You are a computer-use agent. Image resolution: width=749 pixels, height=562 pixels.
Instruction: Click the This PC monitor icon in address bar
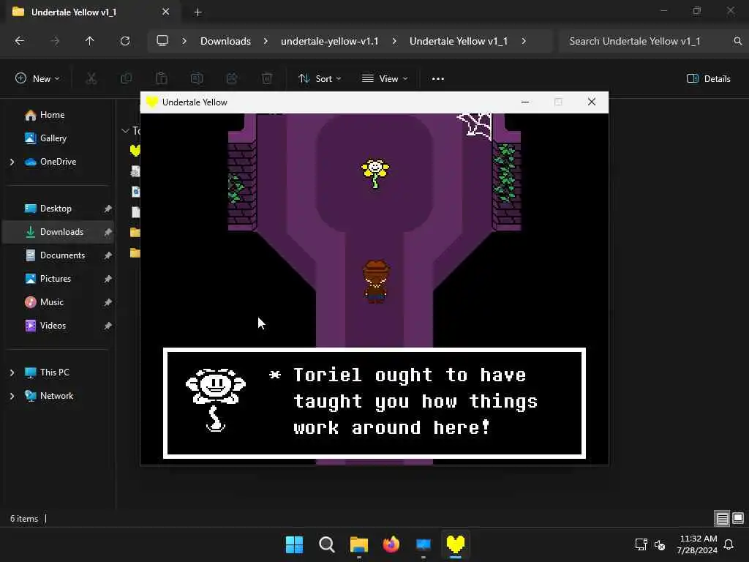[162, 41]
